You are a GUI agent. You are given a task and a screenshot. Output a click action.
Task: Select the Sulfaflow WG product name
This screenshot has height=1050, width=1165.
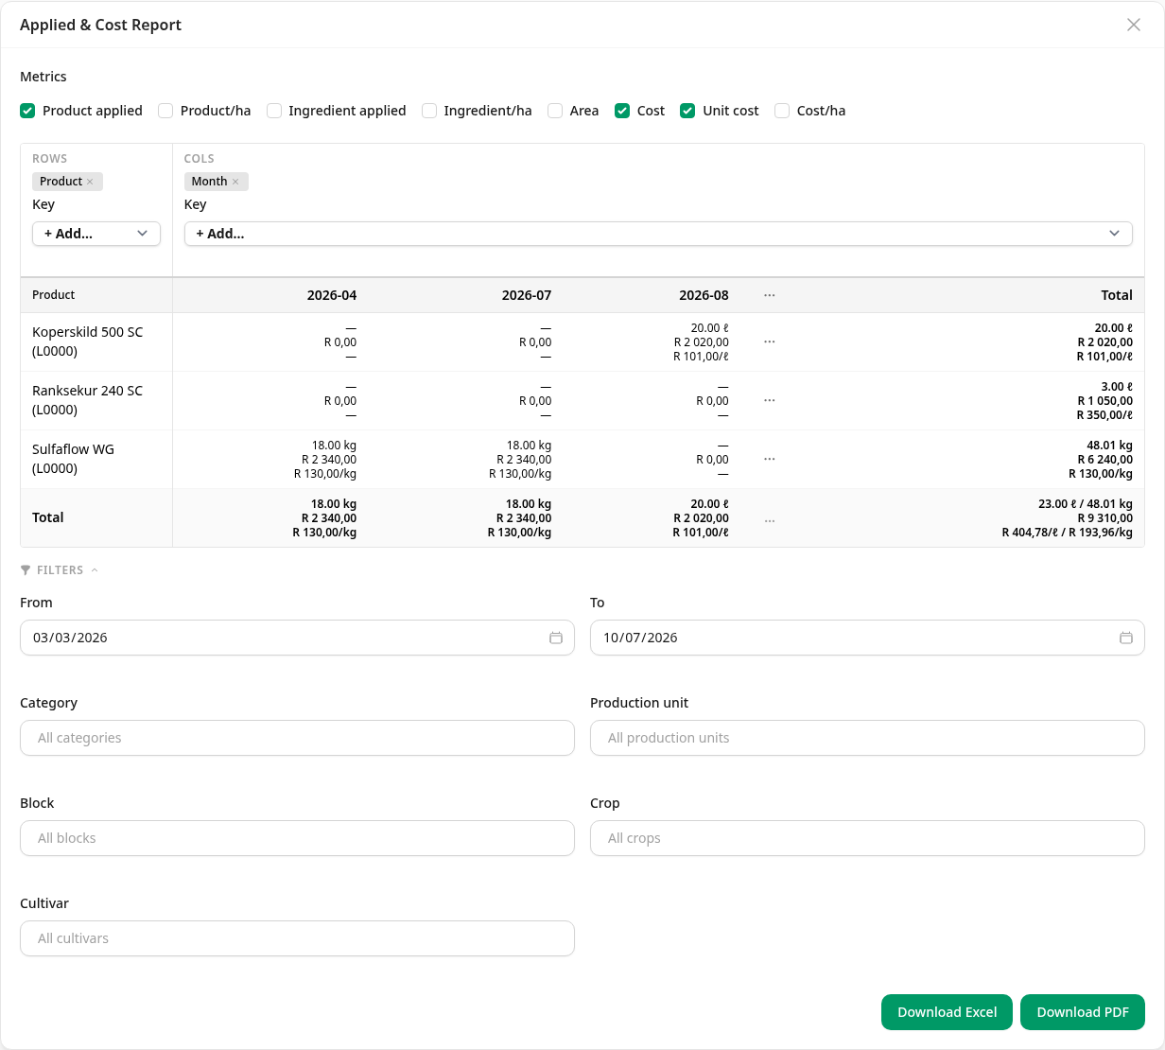coord(73,459)
